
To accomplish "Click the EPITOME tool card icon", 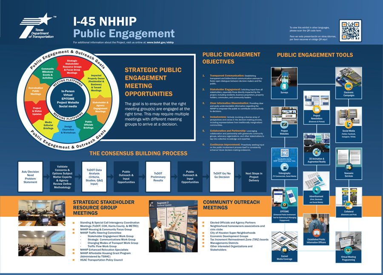I will click(284, 205).
